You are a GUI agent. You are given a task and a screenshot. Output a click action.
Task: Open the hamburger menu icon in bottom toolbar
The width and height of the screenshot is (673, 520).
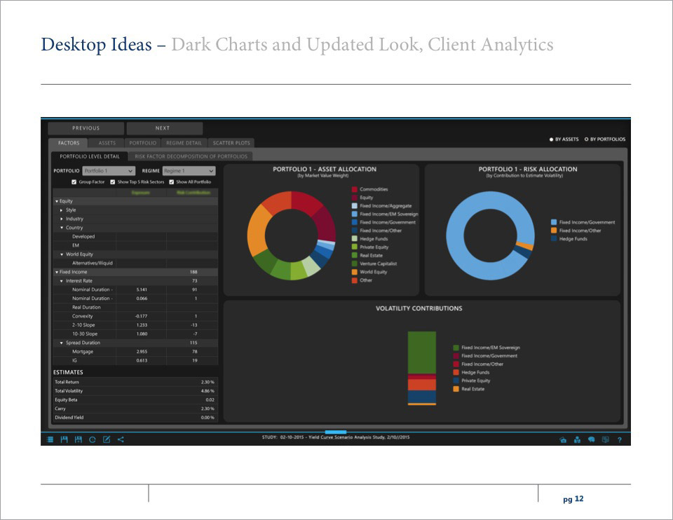pyautogui.click(x=50, y=440)
